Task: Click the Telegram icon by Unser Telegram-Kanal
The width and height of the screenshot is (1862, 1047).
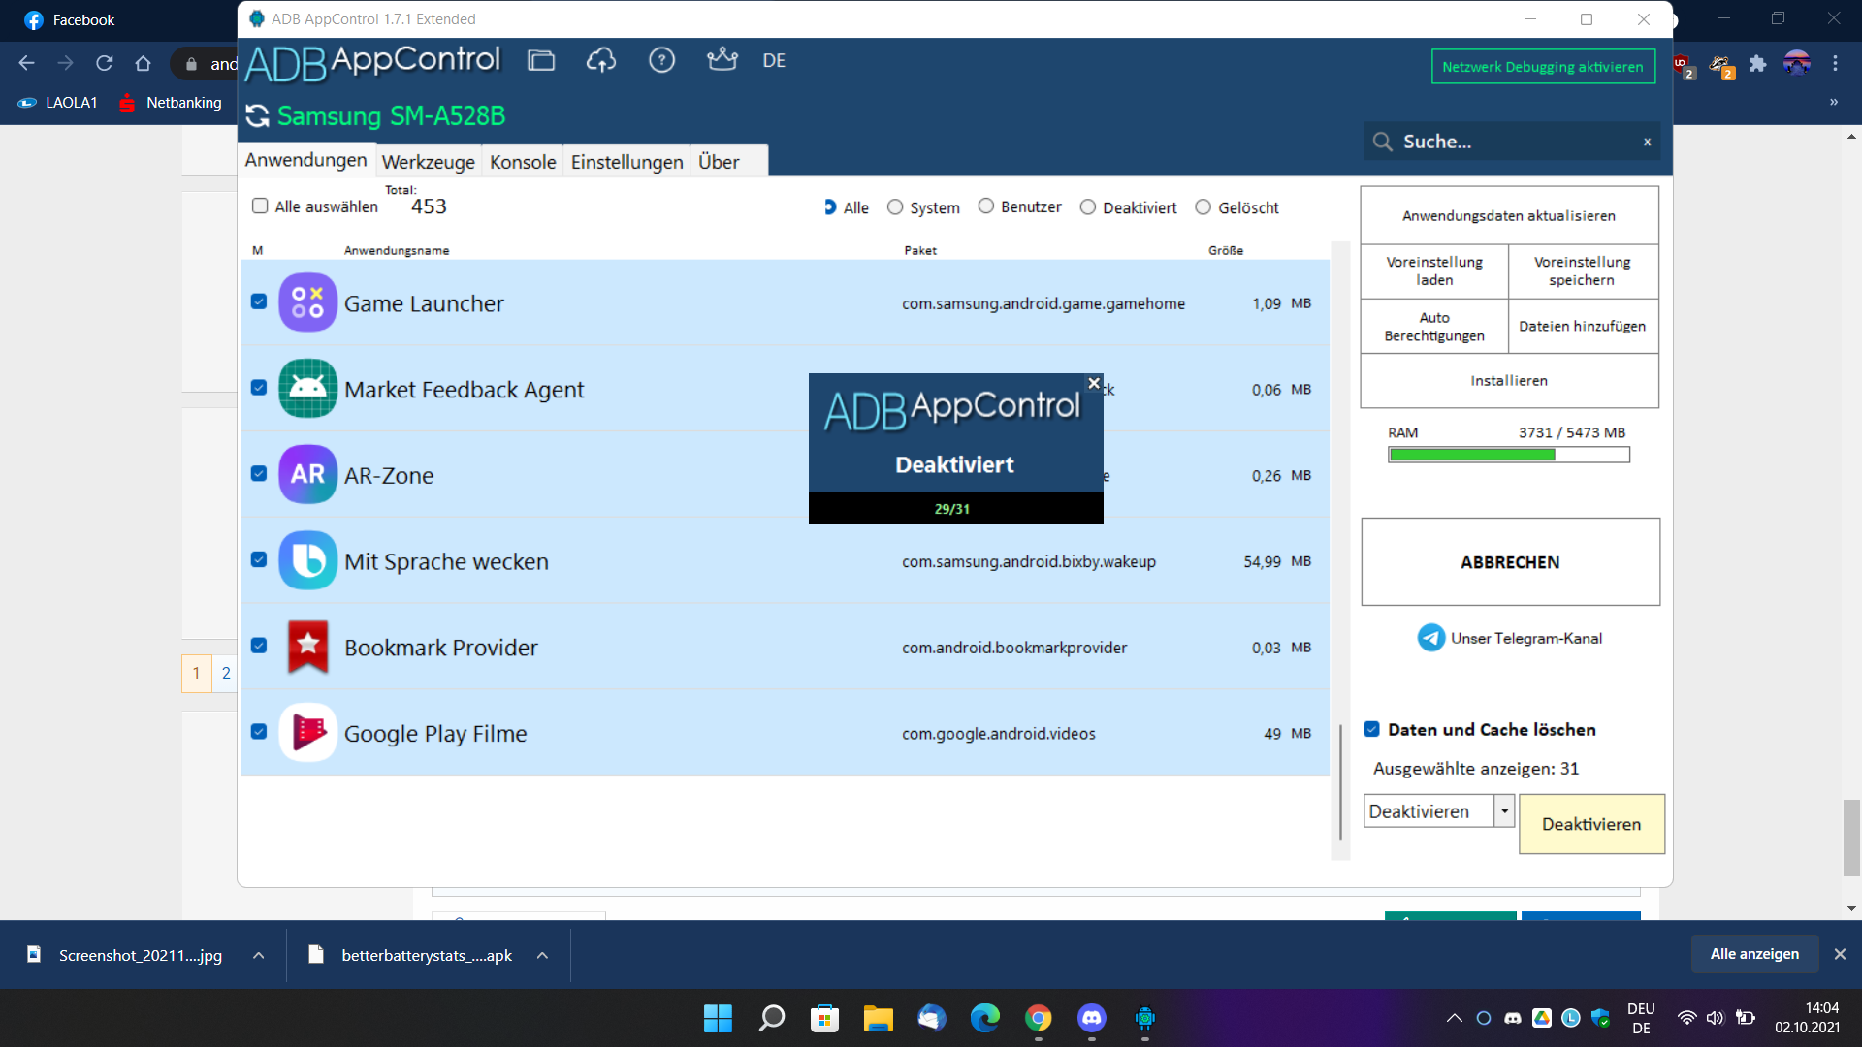Action: click(1430, 638)
